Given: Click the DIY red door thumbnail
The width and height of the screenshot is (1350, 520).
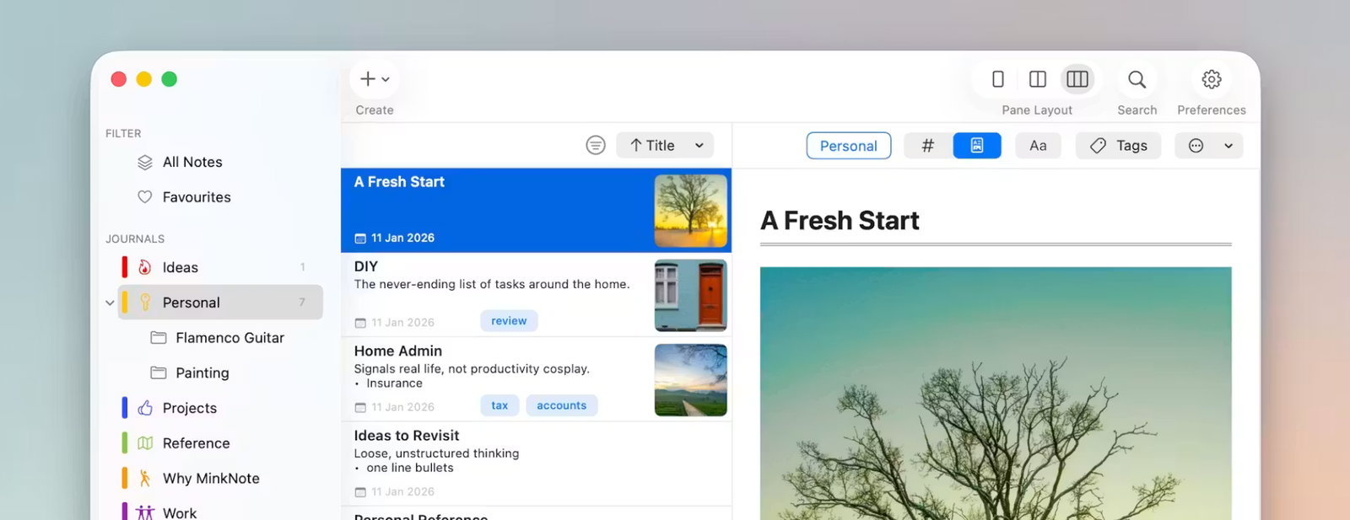Looking at the screenshot, I should [691, 295].
